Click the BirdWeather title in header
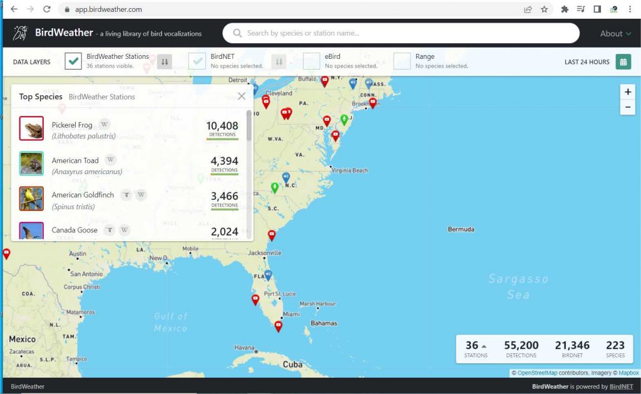The image size is (641, 394). [64, 33]
